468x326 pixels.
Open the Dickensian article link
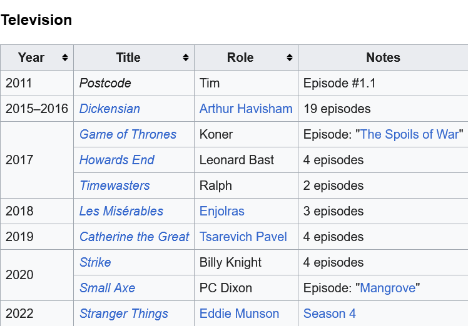click(109, 109)
